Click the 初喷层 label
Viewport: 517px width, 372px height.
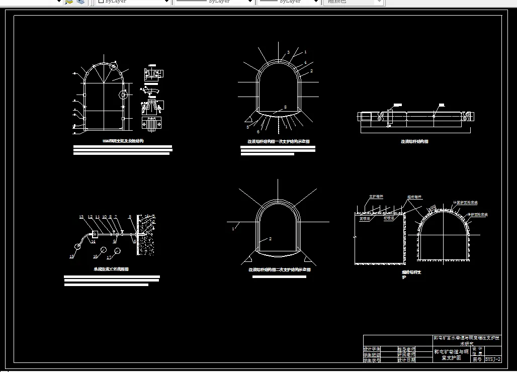click(389, 218)
